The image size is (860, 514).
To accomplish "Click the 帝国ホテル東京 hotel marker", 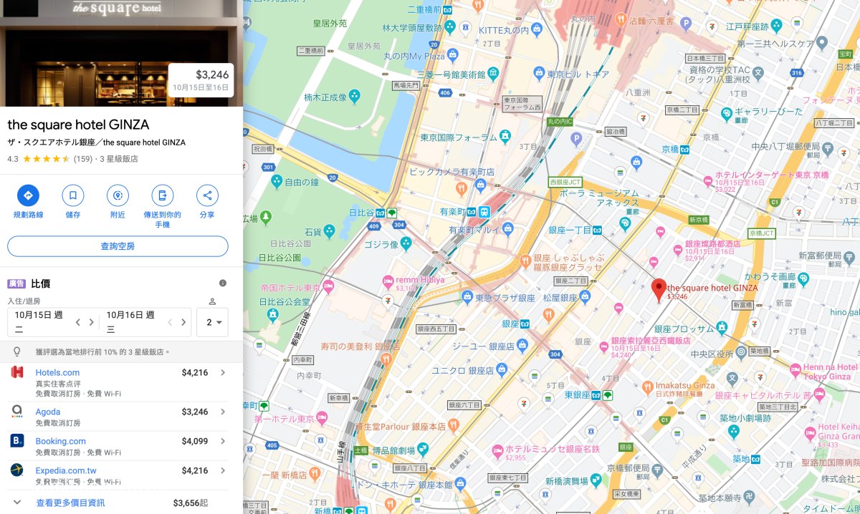I will click(328, 287).
